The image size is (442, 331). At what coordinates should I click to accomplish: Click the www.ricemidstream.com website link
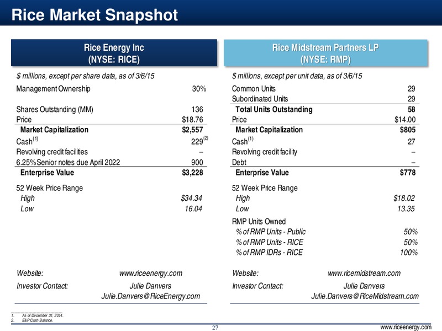tap(364, 273)
